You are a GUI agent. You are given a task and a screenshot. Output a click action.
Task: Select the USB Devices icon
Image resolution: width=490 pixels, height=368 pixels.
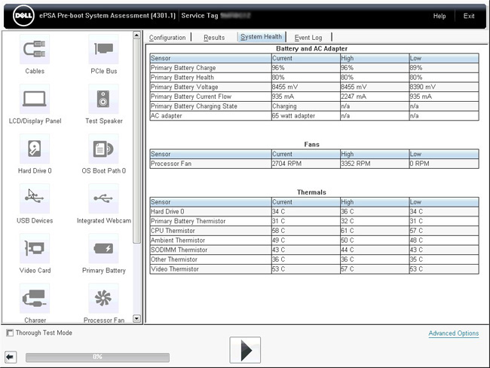pos(35,199)
